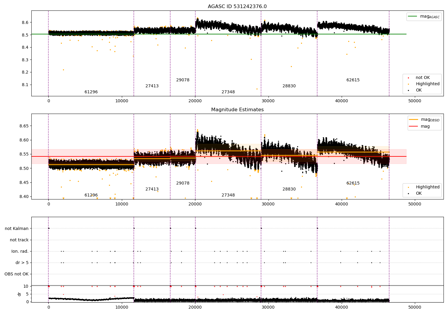
Task: Click OBSID label 27413 in top plot
Action: (x=152, y=86)
